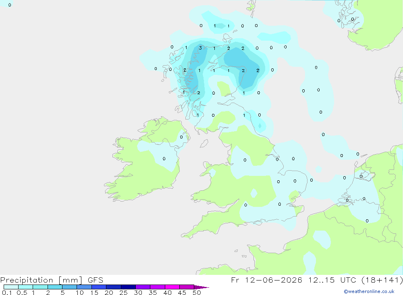Screen dimensions: 403x295
Task: Click the '45' legend label
Action: [182, 293]
